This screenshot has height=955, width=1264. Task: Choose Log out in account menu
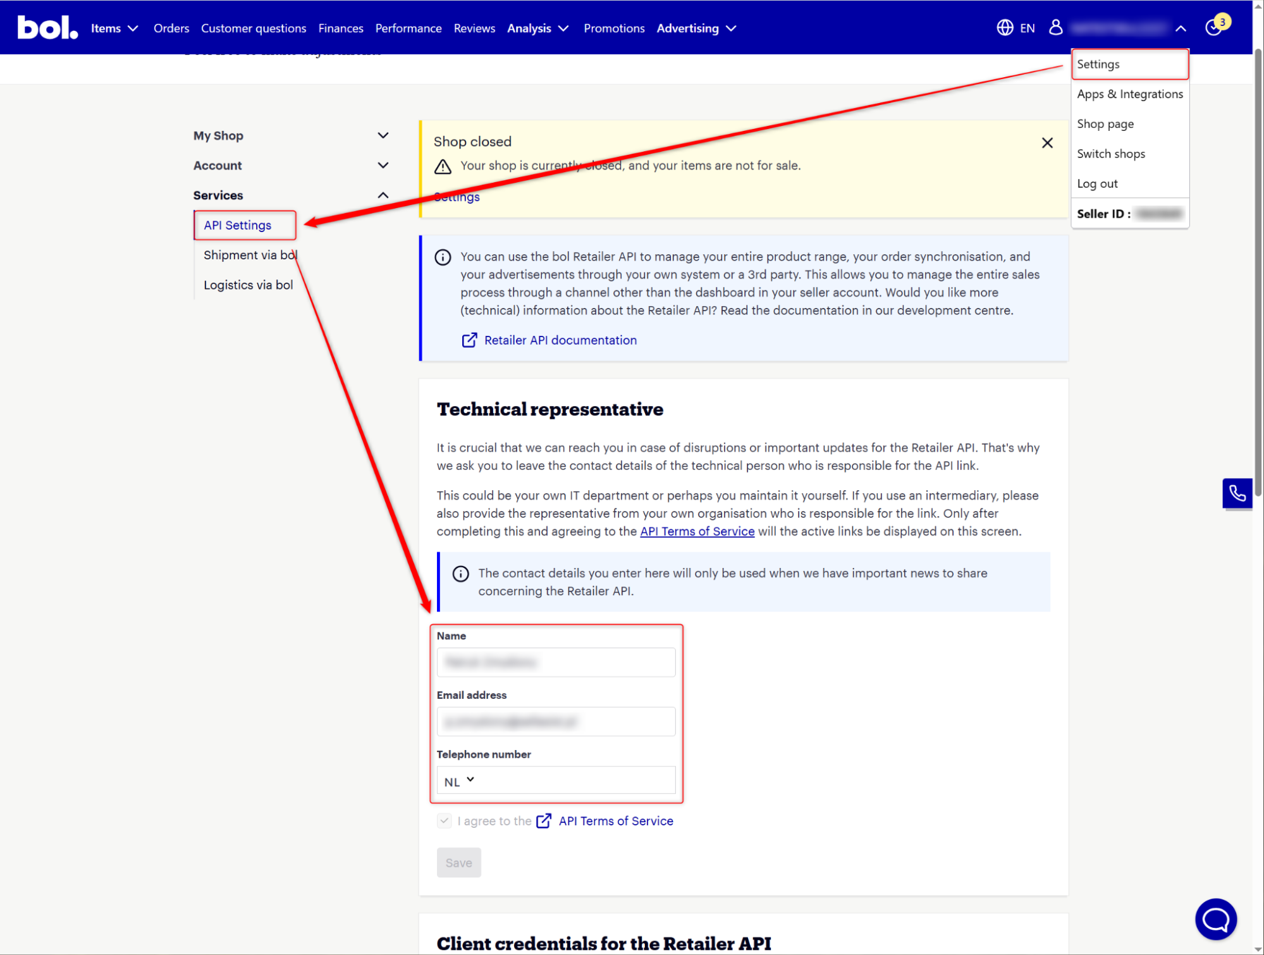pyautogui.click(x=1097, y=184)
